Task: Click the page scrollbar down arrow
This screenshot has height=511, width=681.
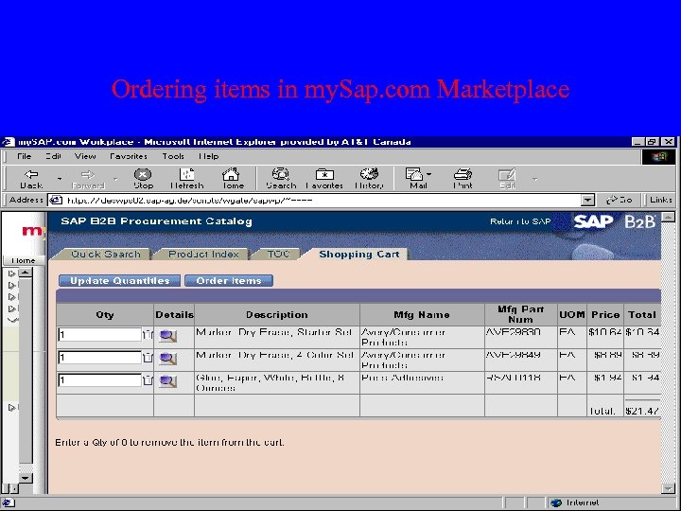Action: tap(668, 488)
